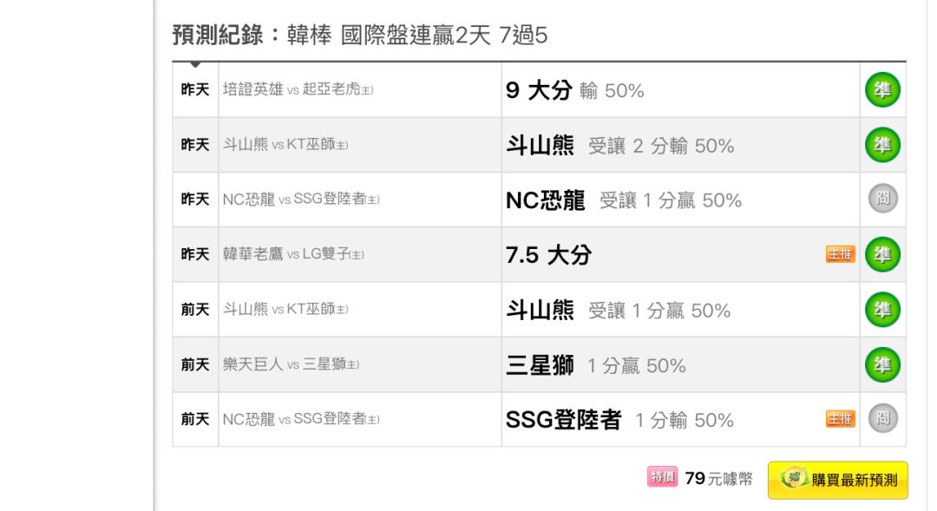Click the green 準 icon for 韓華老鷹 game
Image resolution: width=937 pixels, height=511 pixels.
(882, 254)
